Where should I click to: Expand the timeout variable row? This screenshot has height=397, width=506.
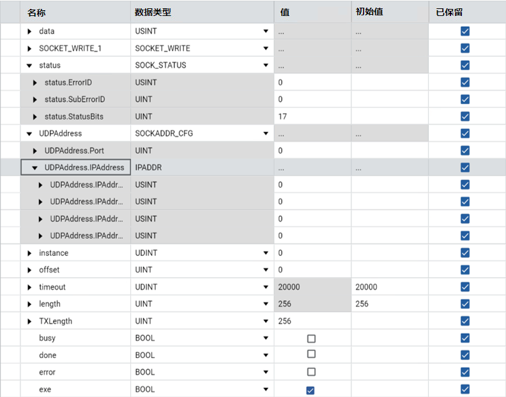[x=29, y=287]
